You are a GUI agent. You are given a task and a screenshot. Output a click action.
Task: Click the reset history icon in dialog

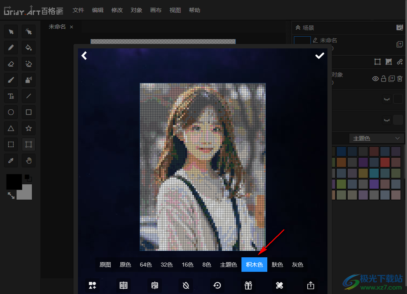coord(217,286)
